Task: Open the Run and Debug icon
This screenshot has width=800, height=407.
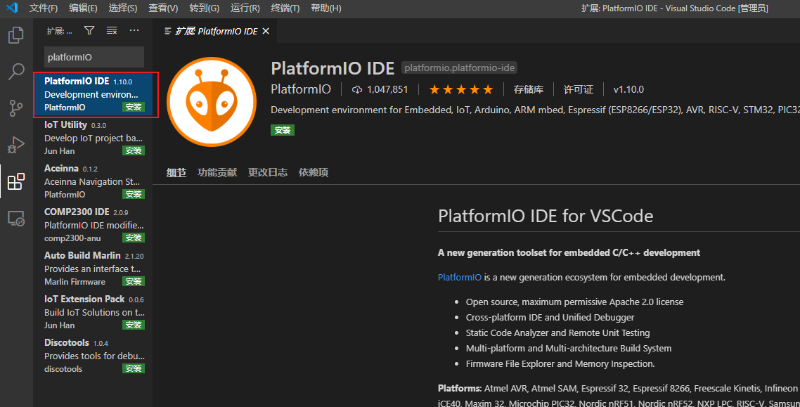Action: [x=15, y=145]
